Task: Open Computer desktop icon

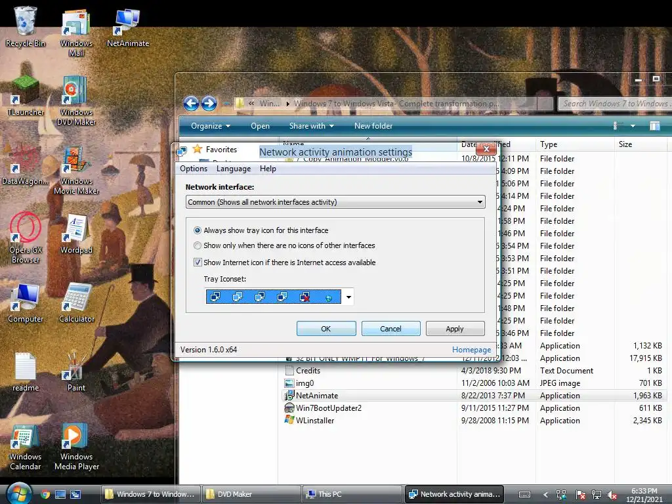Action: click(x=26, y=303)
